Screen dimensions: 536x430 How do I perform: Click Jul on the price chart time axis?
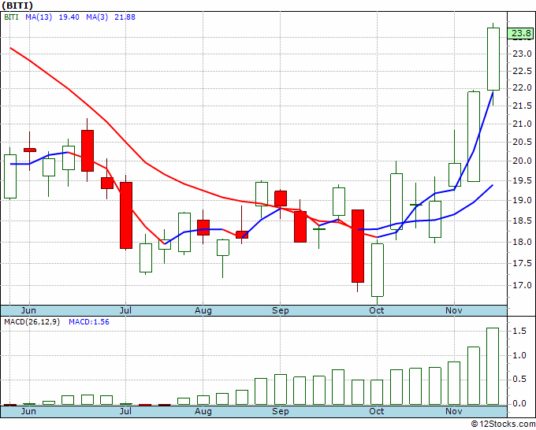125,310
